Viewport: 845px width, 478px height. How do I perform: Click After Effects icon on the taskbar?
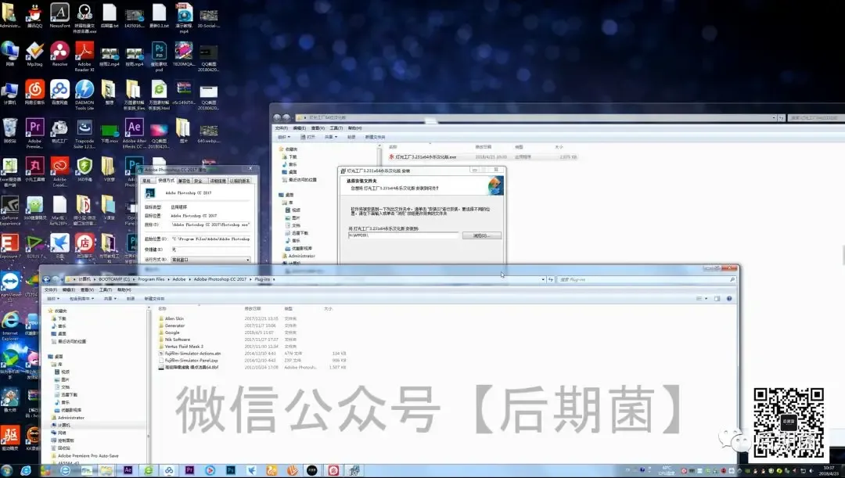click(128, 470)
